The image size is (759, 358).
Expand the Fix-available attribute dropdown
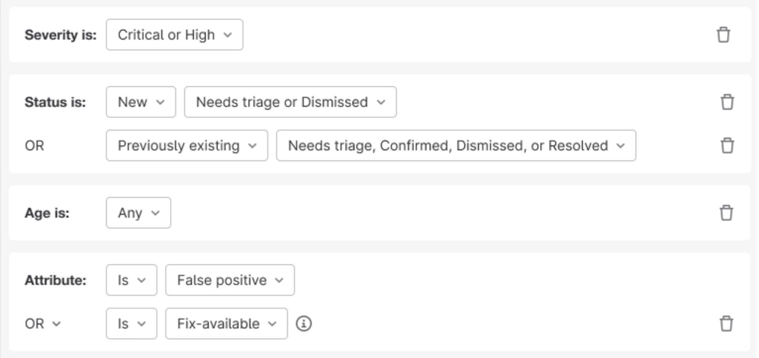point(226,324)
